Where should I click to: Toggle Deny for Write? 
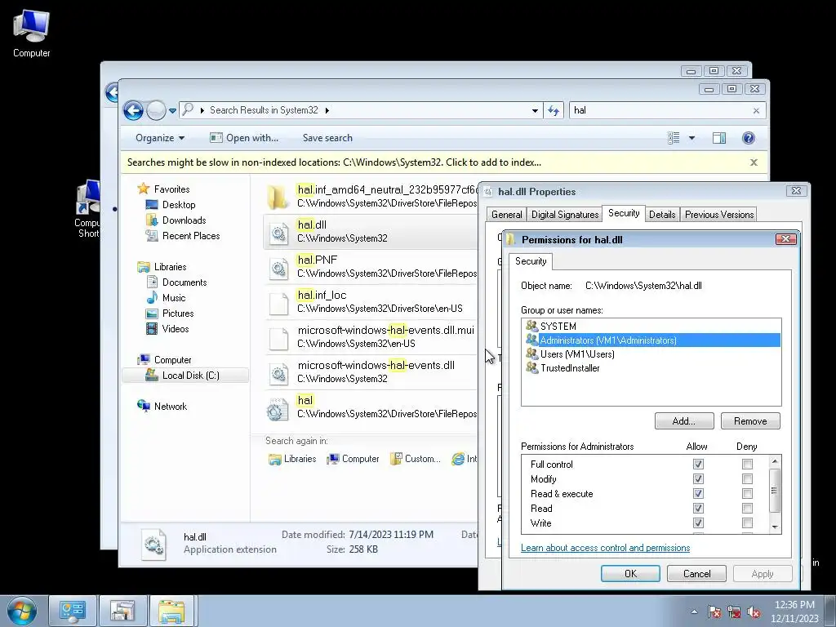(747, 522)
